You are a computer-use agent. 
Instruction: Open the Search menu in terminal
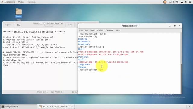pos(100,31)
